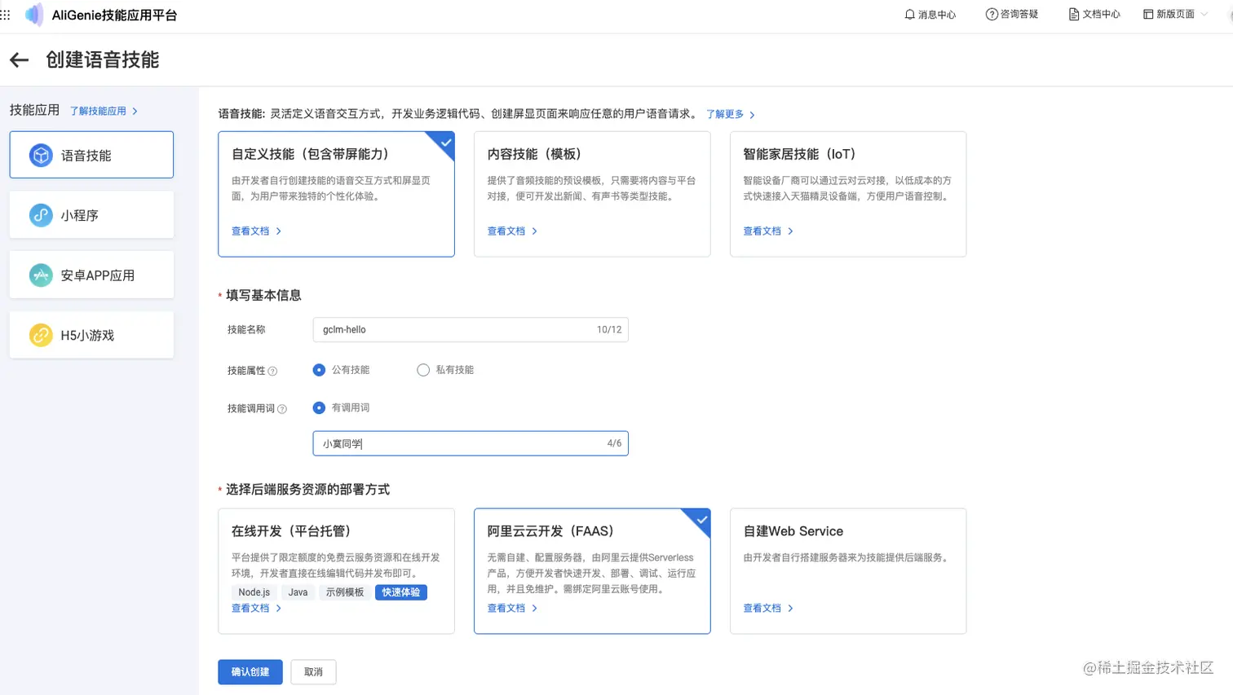
Task: Click the AliGenie logo icon
Action: coord(34,15)
